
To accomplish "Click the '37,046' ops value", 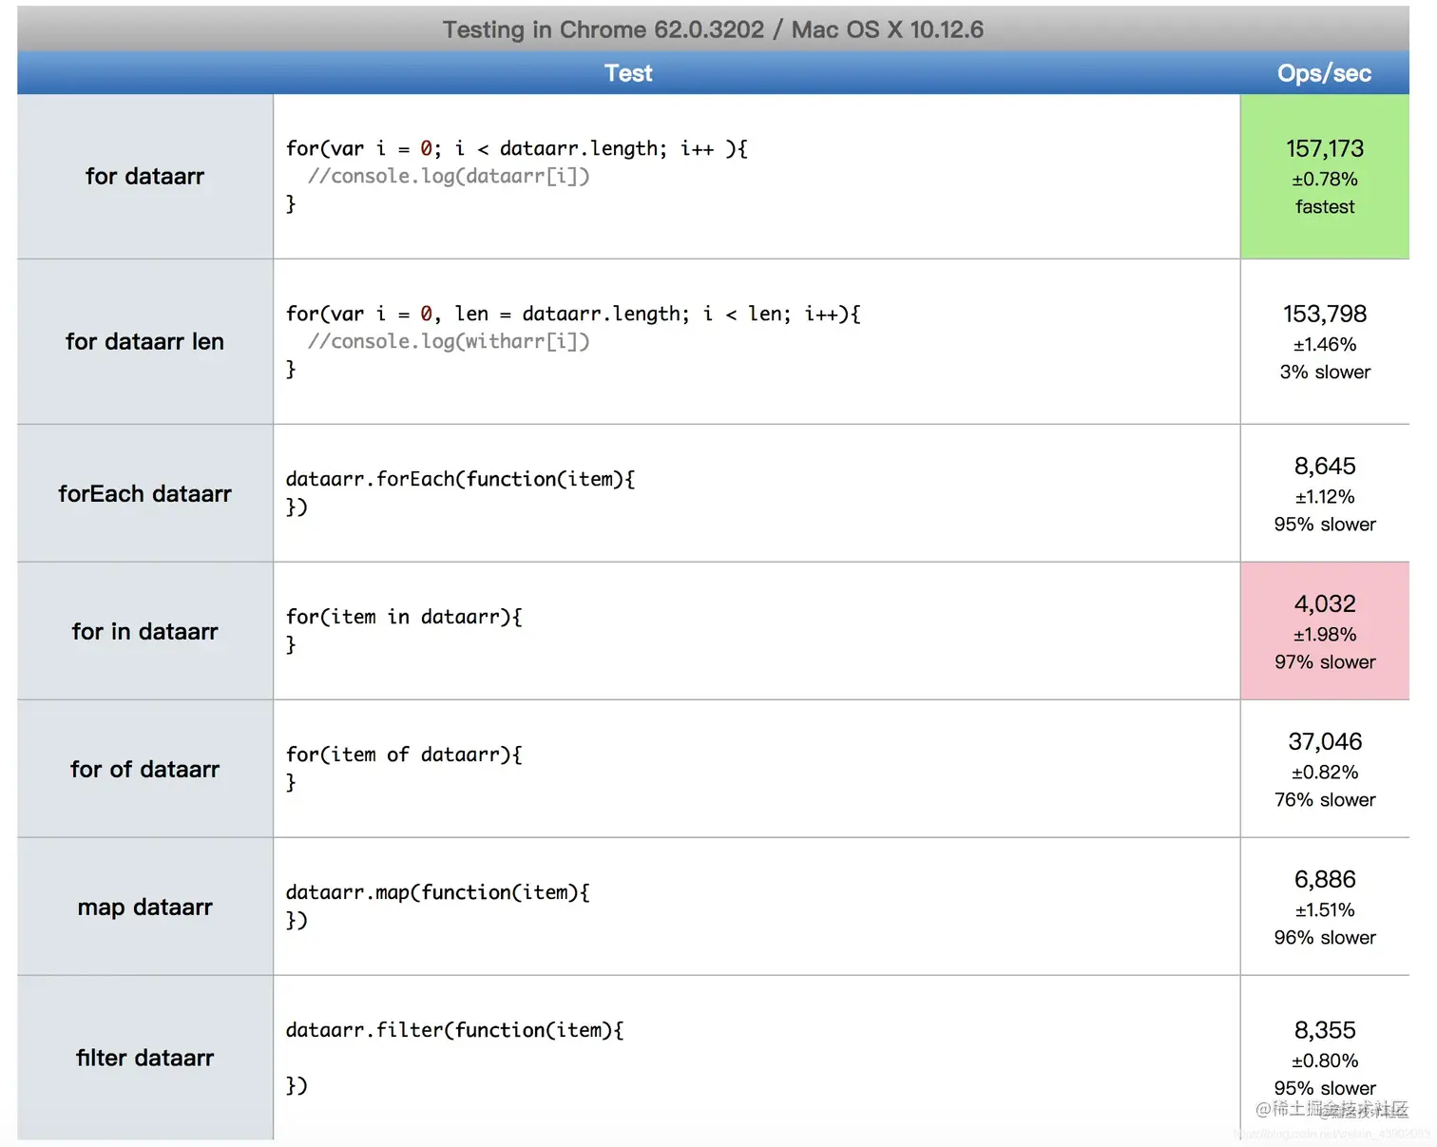I will [x=1325, y=741].
